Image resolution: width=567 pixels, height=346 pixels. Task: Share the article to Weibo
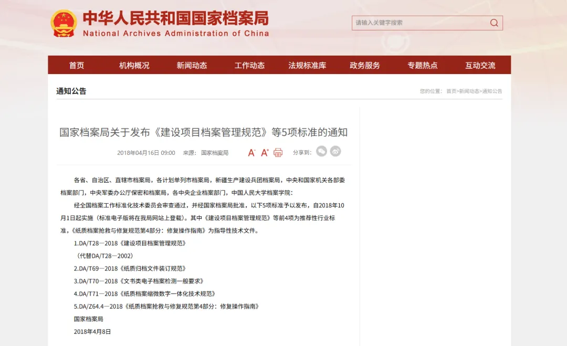pos(335,151)
